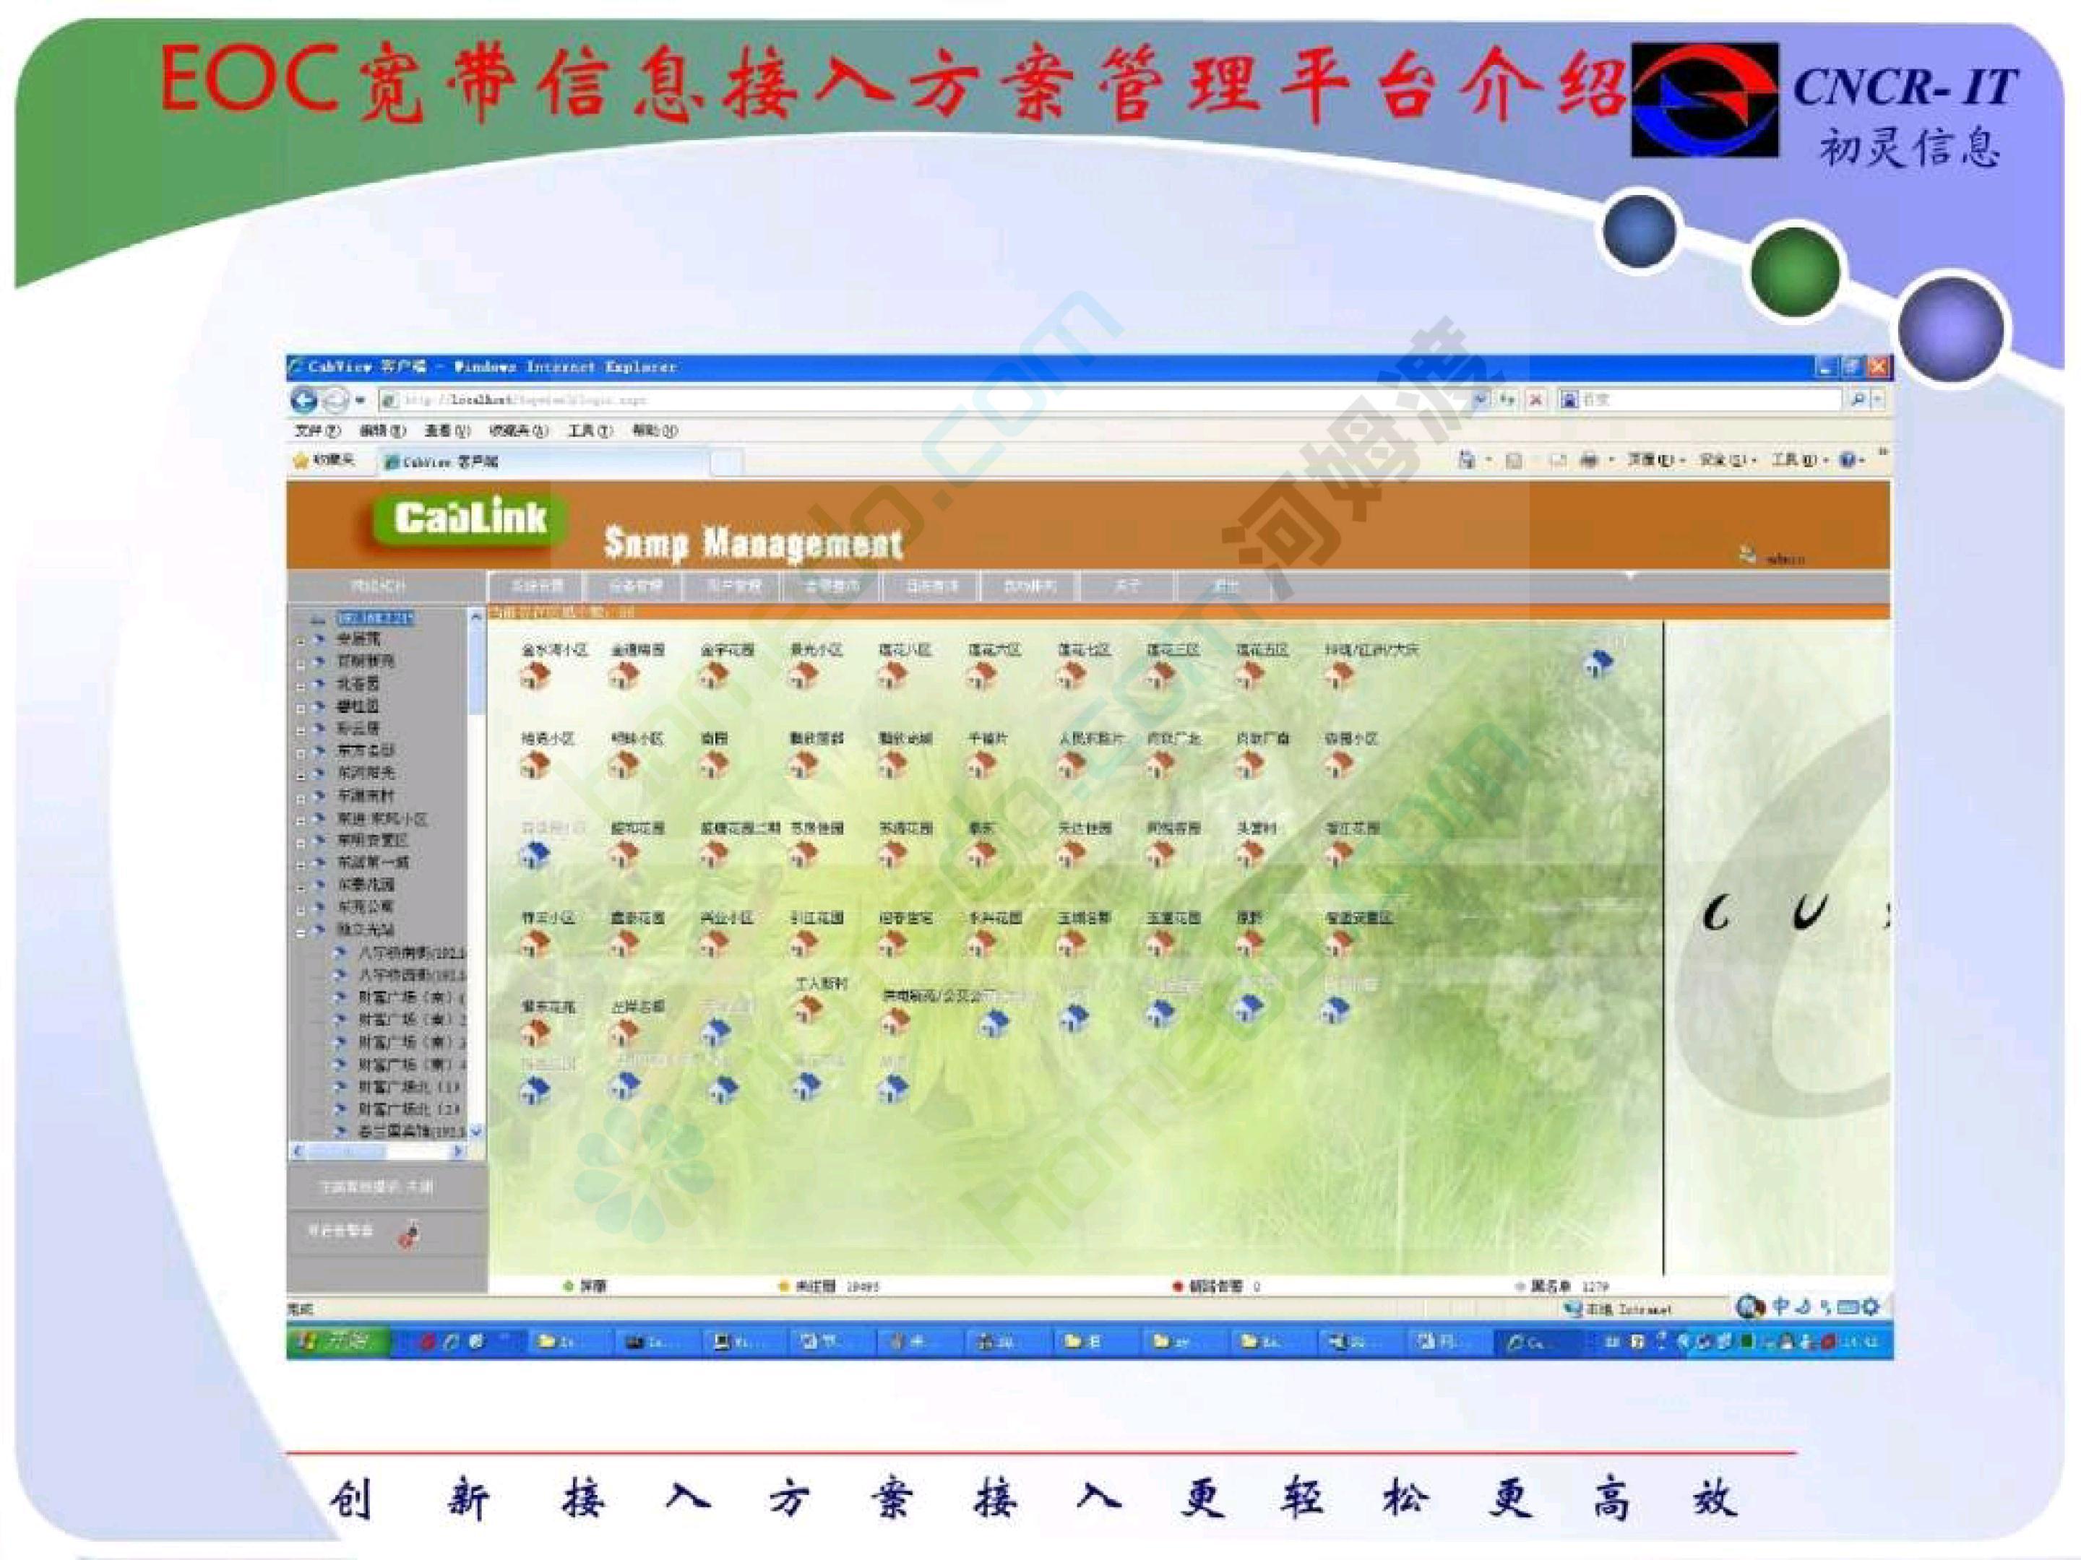Click the IE stop loading X icon
The width and height of the screenshot is (2081, 1560).
click(x=1535, y=399)
